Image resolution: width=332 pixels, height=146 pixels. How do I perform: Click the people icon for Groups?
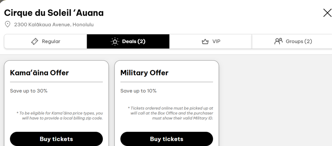[x=279, y=41]
